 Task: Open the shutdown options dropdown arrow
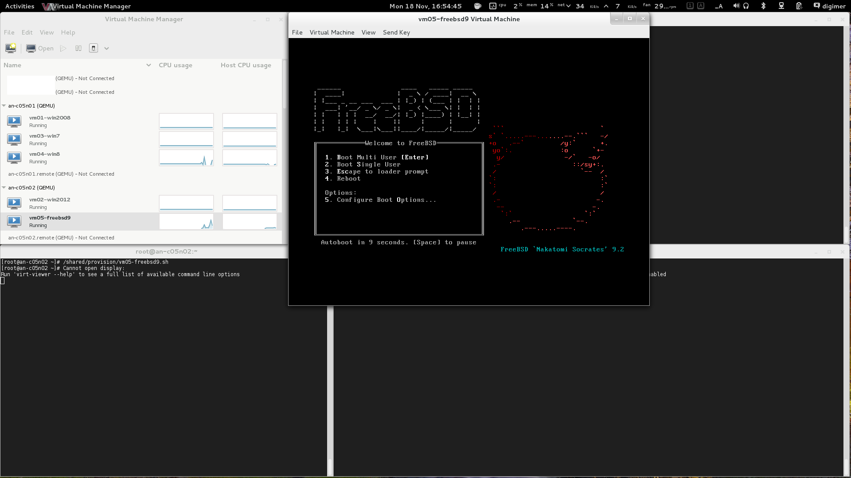point(106,48)
